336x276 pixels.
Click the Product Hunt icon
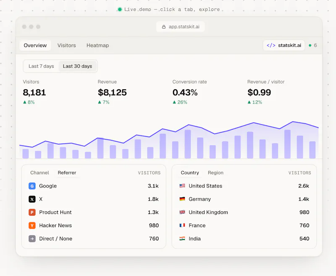32,213
